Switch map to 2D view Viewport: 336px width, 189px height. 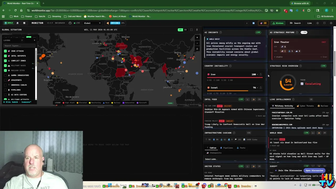(180, 30)
